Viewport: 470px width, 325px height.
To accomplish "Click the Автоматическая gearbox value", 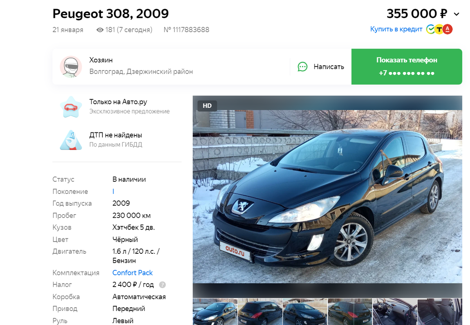I will (x=139, y=297).
